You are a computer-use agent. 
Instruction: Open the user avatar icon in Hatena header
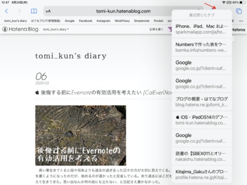click(x=170, y=29)
